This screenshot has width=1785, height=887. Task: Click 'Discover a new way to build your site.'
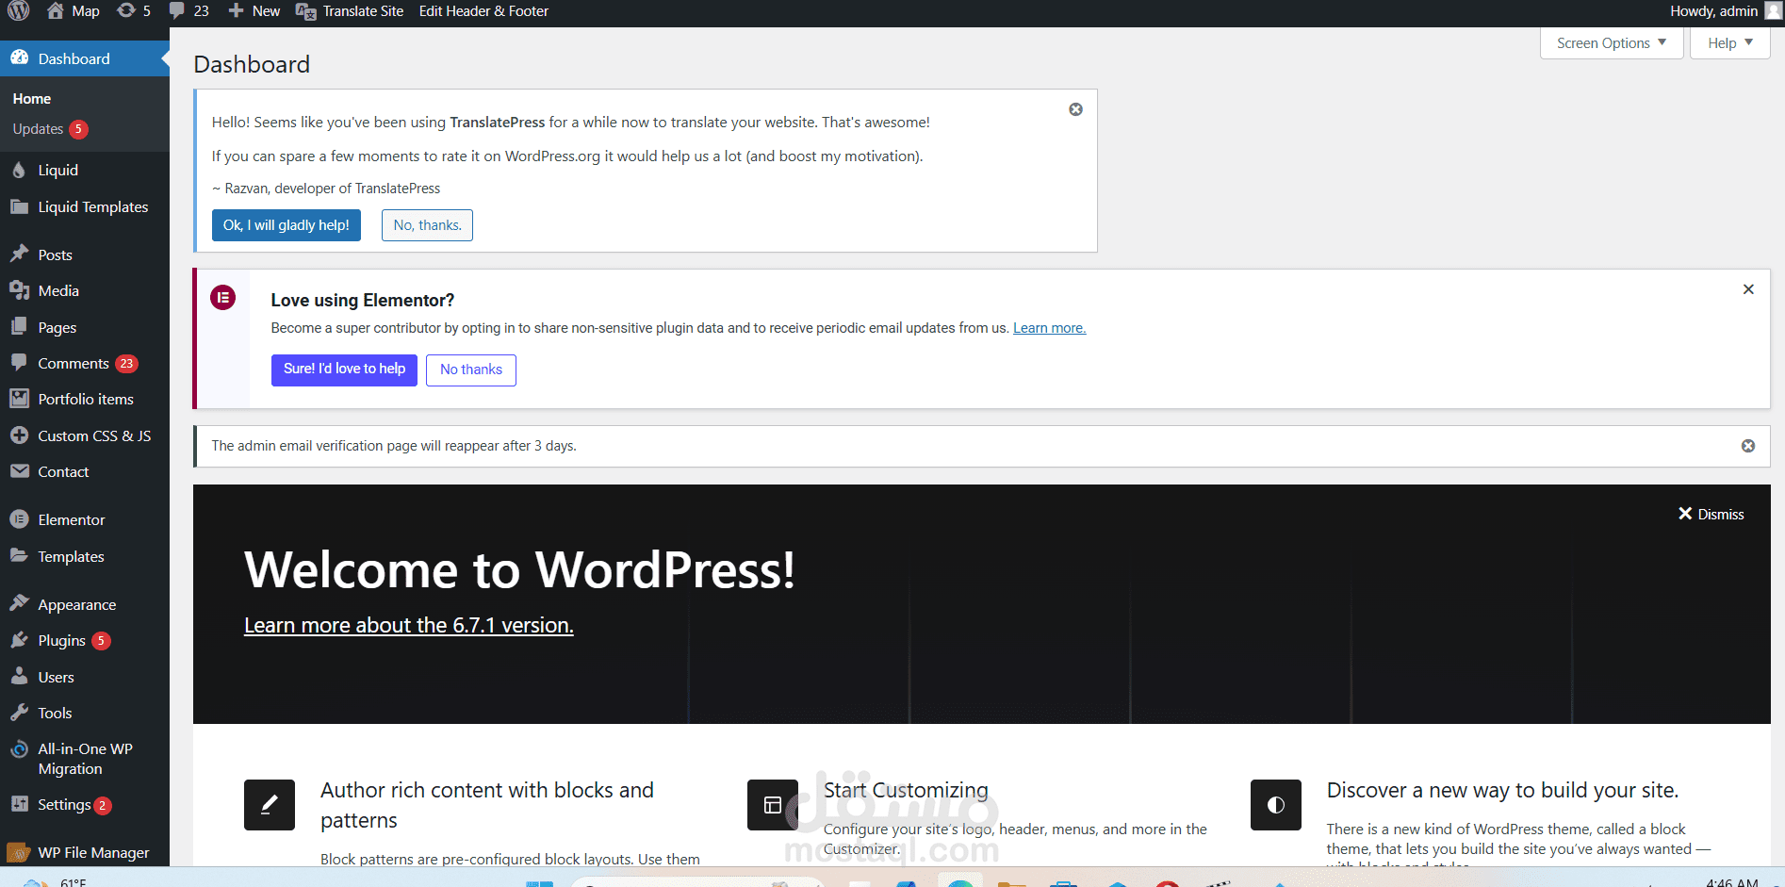[1503, 791]
